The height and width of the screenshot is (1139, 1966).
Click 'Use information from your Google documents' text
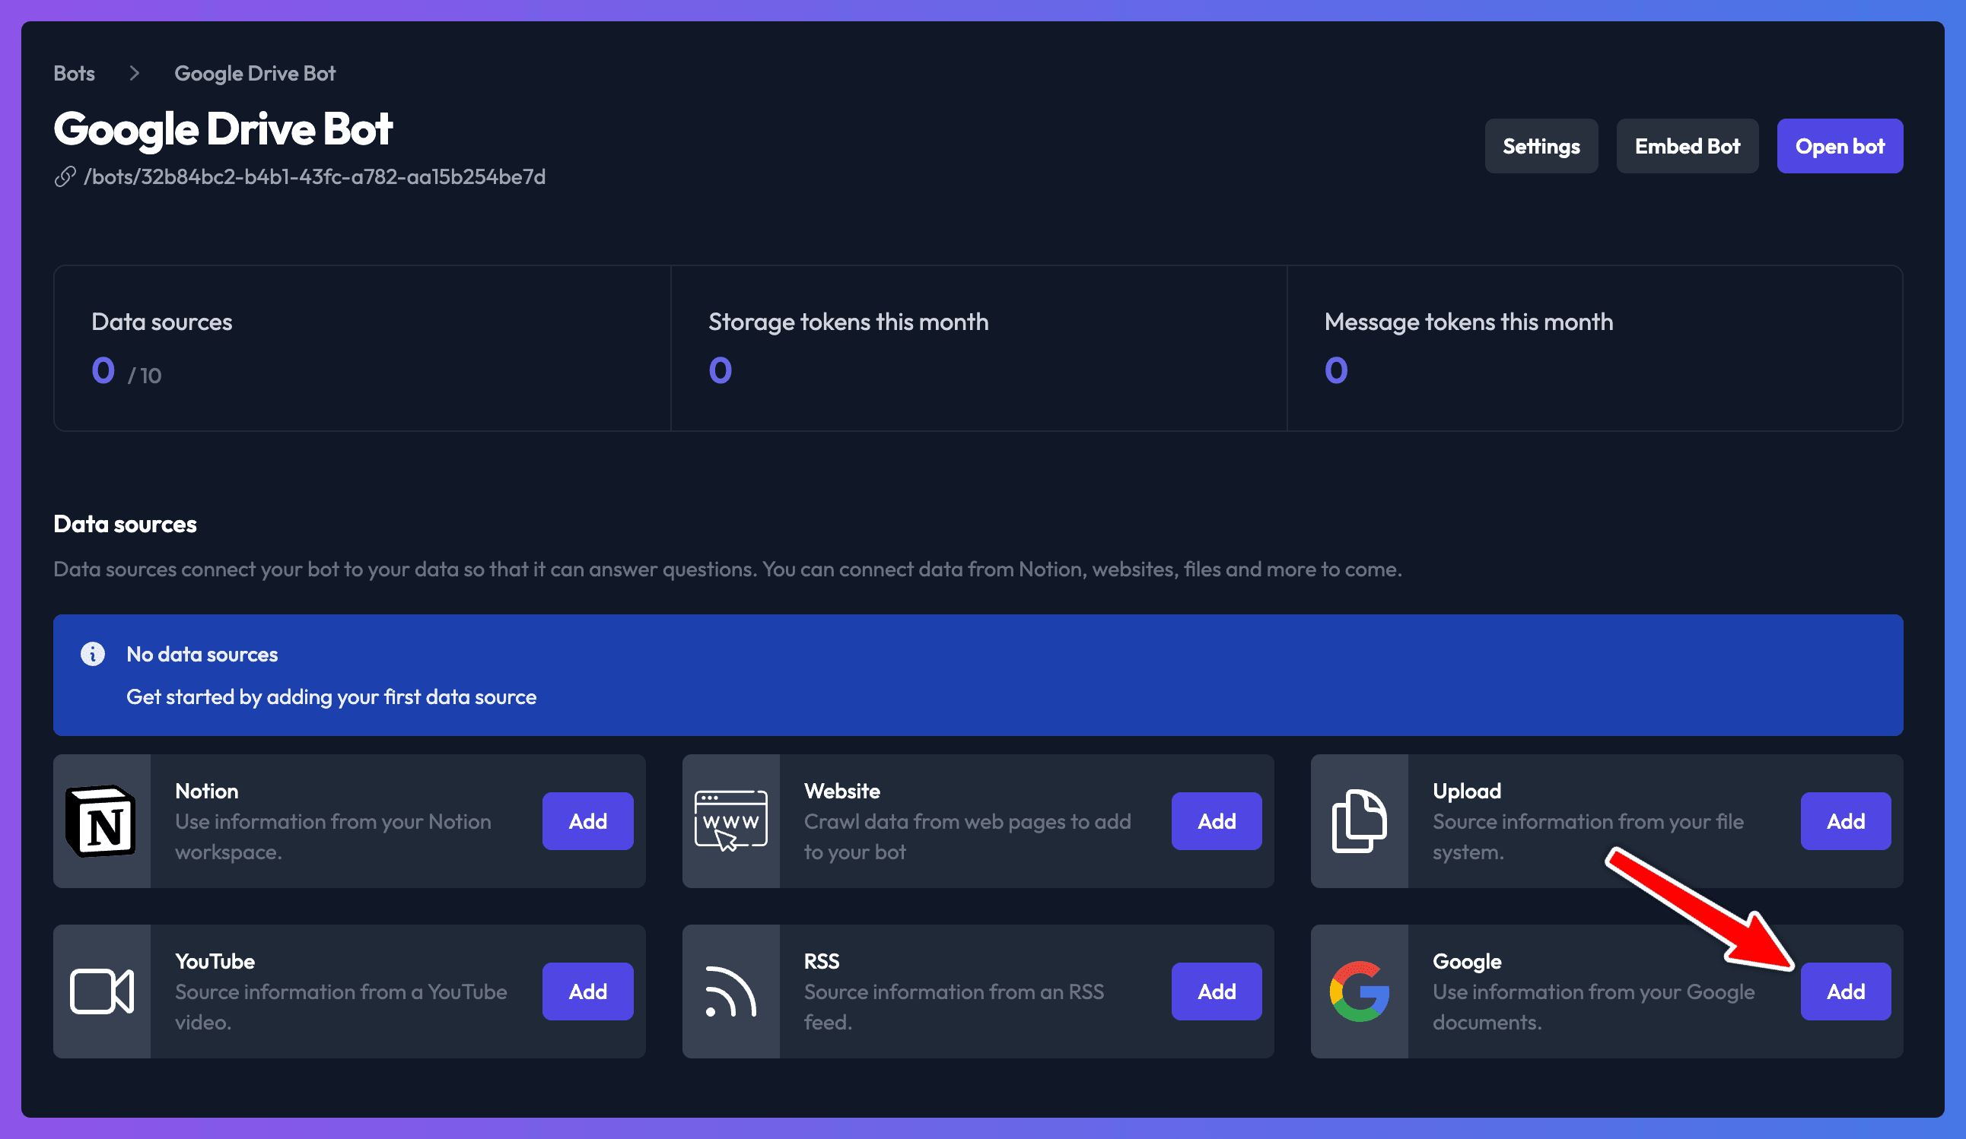1593,1007
